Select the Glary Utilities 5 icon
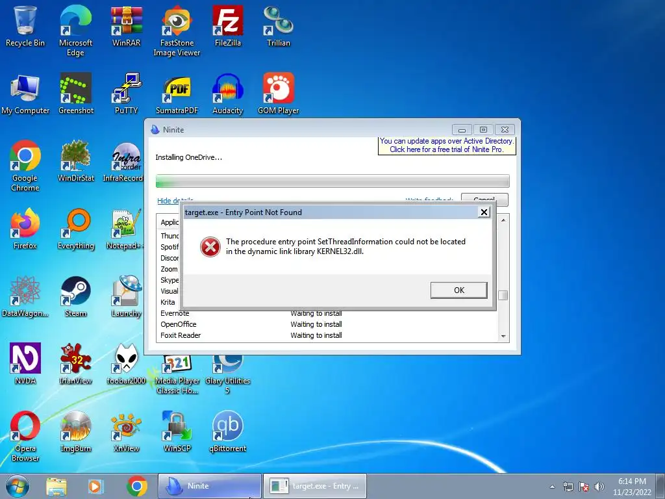 [228, 375]
